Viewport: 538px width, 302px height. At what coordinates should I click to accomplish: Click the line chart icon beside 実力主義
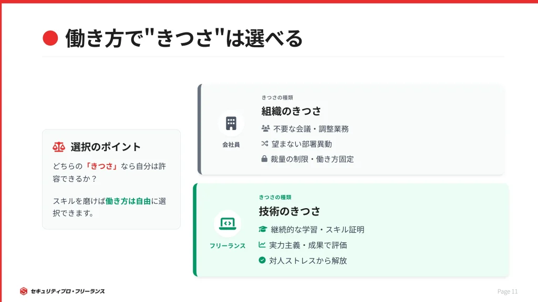point(262,245)
